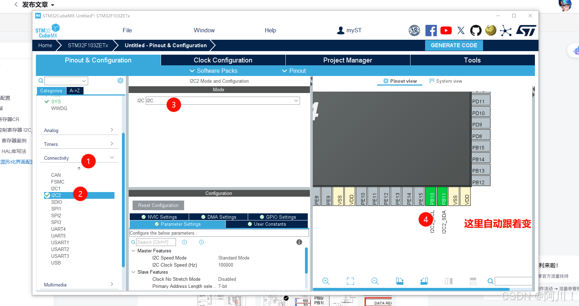The image size is (579, 306).
Task: Open the DMA Settings tab
Action: 219,217
